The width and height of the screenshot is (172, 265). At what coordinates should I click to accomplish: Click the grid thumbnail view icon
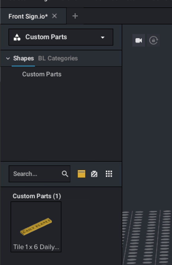(109, 174)
